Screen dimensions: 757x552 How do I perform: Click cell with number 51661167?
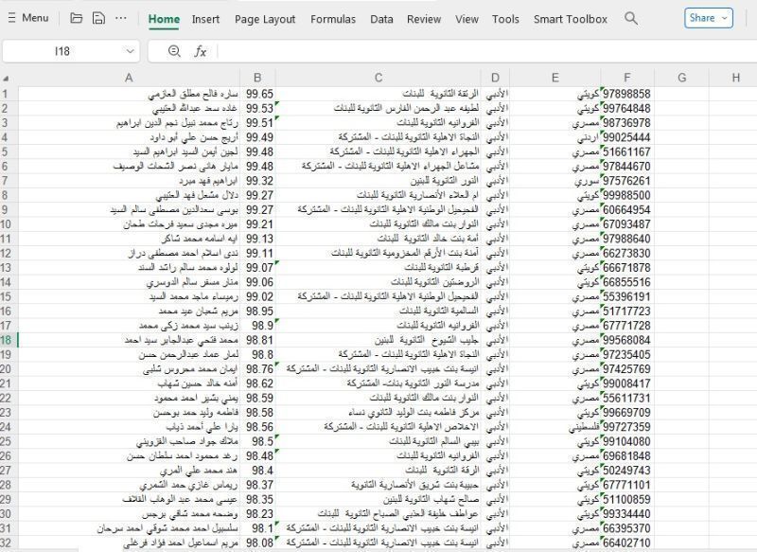pos(627,151)
